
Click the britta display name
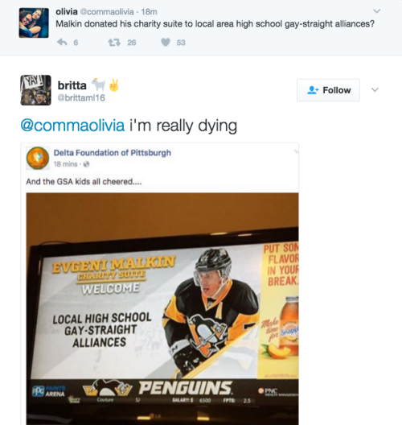click(x=72, y=85)
